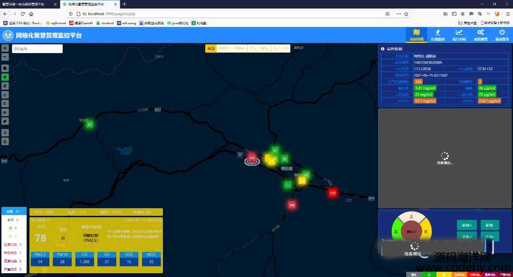Click the 变倍+ zoom button
This screenshot has height=277, width=513.
466,225
